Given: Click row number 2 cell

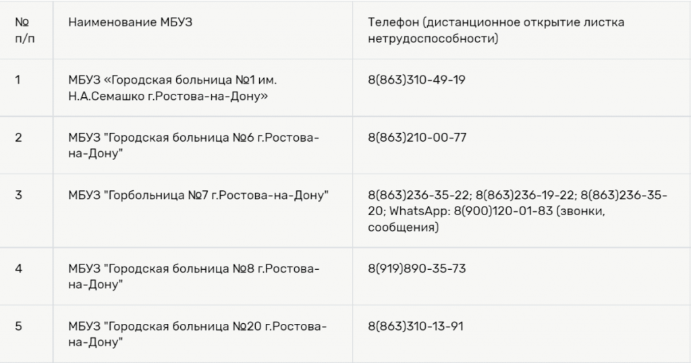Looking at the screenshot, I should [18, 138].
